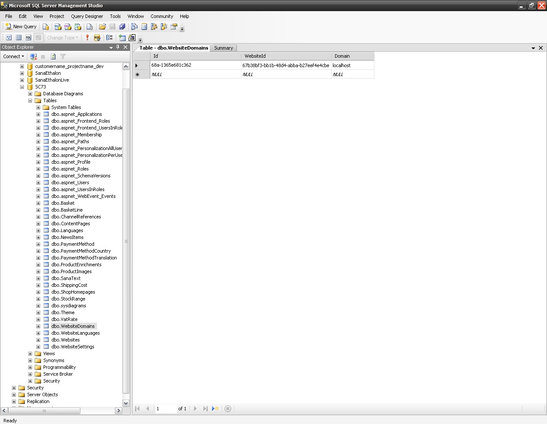
Task: Click the Object Explorer vertical scrollbar down arrow
Action: 126,403
